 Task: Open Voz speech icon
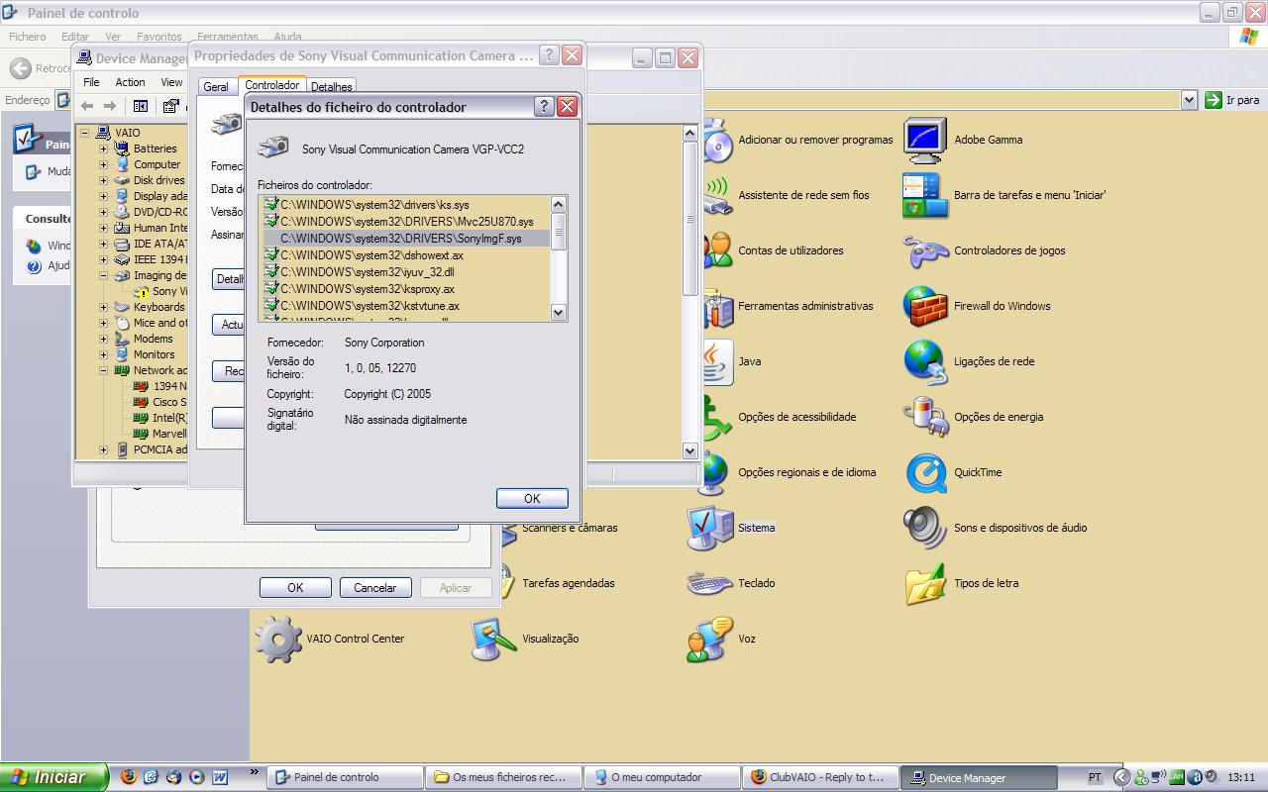pos(710,639)
